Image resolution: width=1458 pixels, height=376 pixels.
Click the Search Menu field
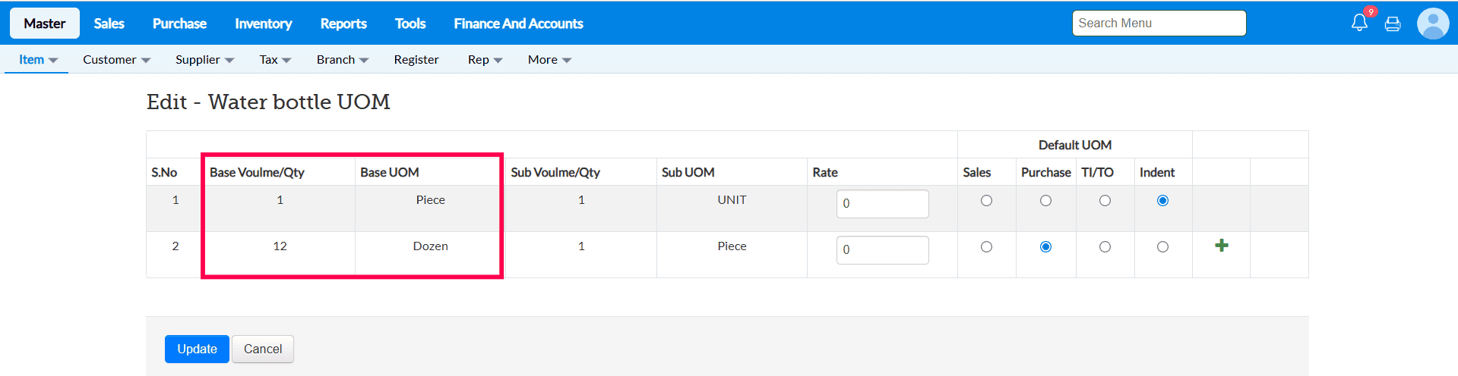tap(1159, 23)
